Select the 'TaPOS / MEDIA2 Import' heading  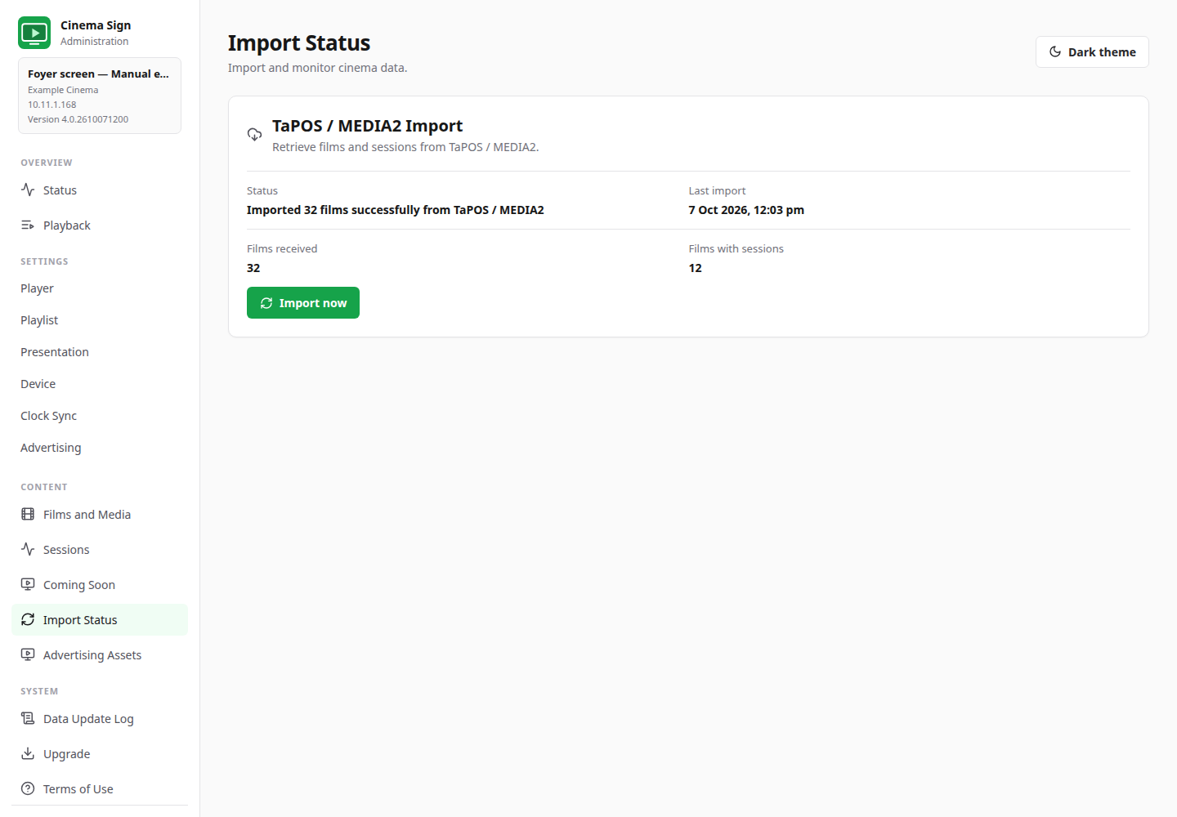coord(367,126)
